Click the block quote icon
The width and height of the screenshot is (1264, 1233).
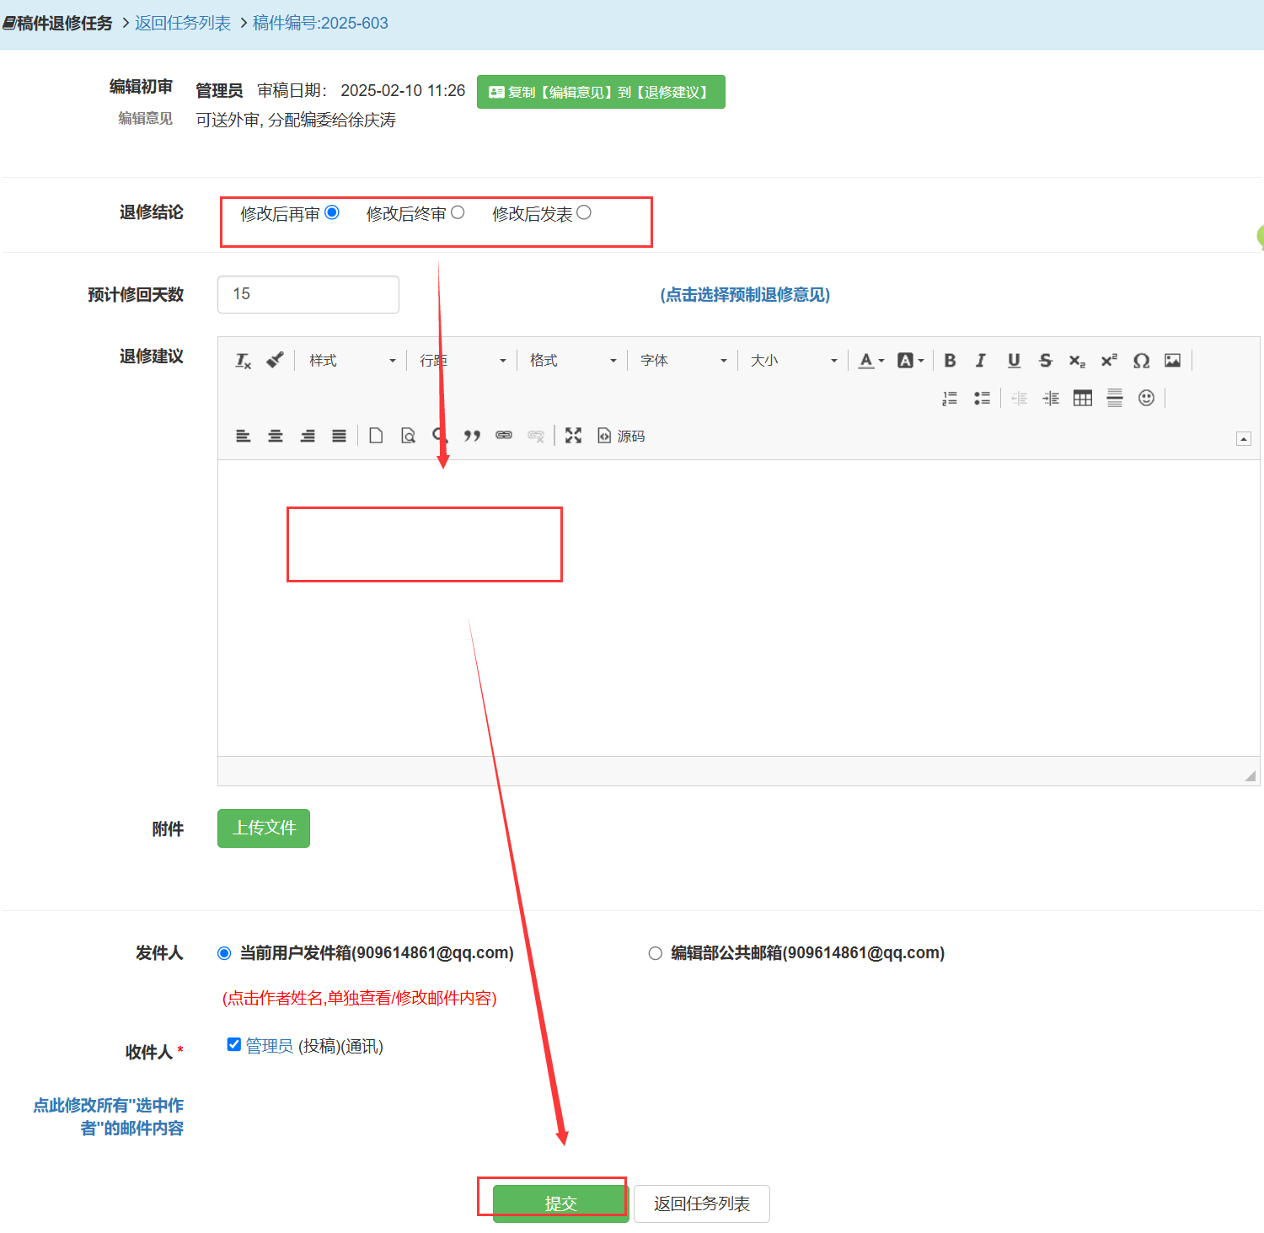(472, 436)
